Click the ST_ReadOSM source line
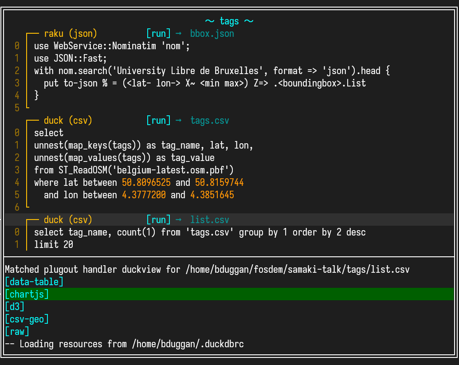 pos(133,170)
